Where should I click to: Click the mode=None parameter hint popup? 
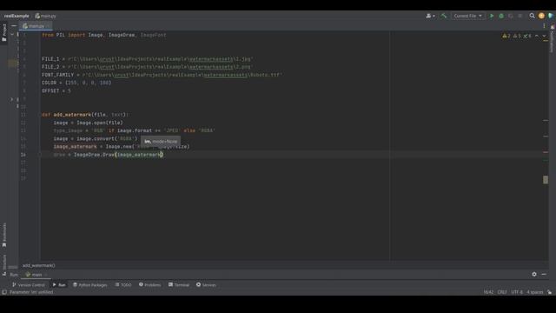[161, 141]
